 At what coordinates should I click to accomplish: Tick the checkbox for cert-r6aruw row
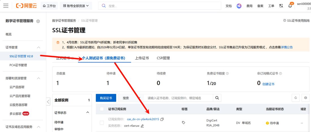pyautogui.click(x=102, y=123)
